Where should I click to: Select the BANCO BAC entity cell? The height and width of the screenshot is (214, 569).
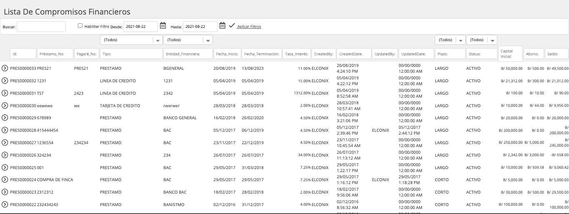click(x=176, y=192)
